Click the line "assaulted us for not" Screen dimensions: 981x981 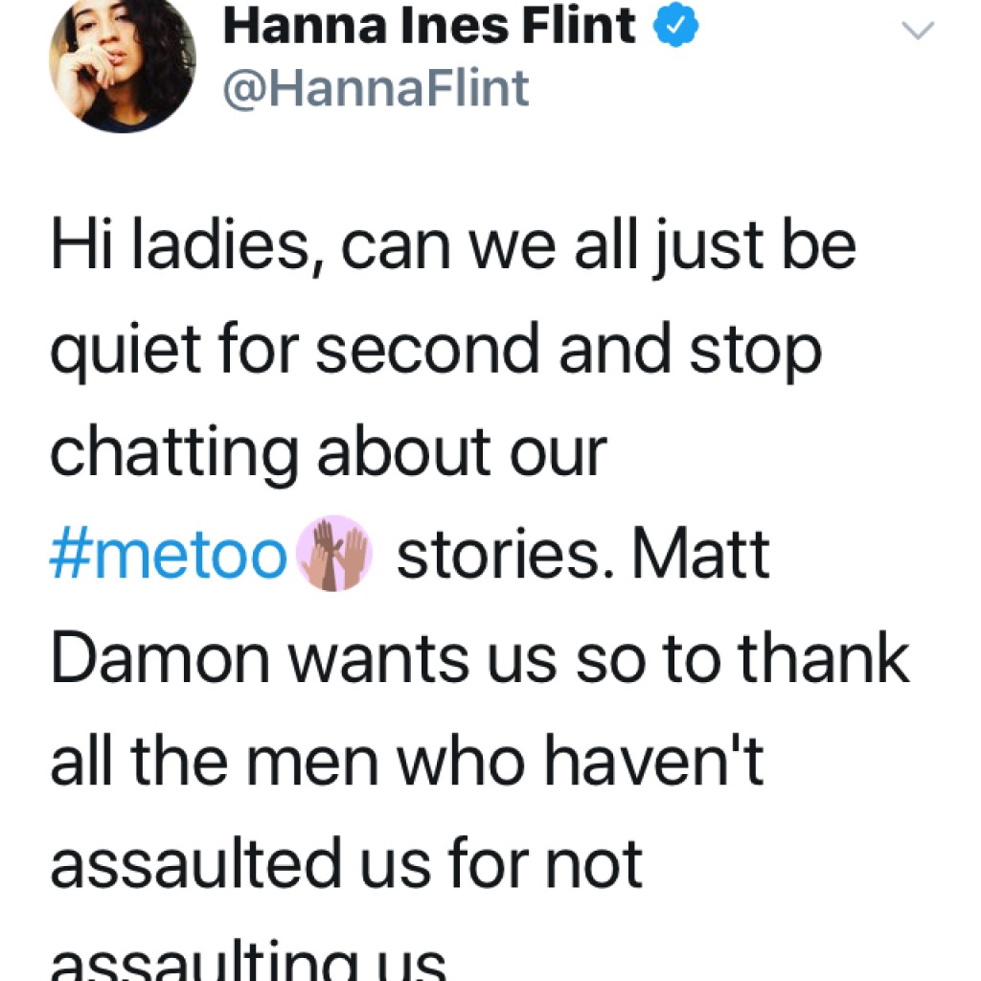pyautogui.click(x=347, y=865)
